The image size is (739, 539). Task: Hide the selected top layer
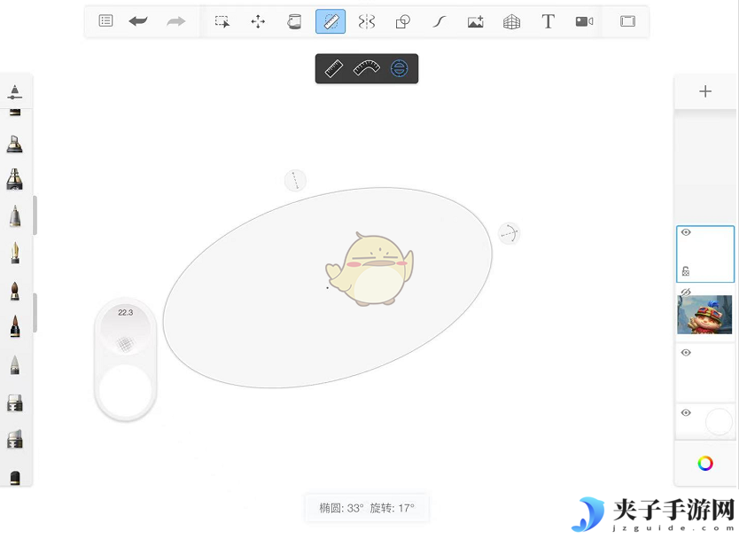coord(686,232)
